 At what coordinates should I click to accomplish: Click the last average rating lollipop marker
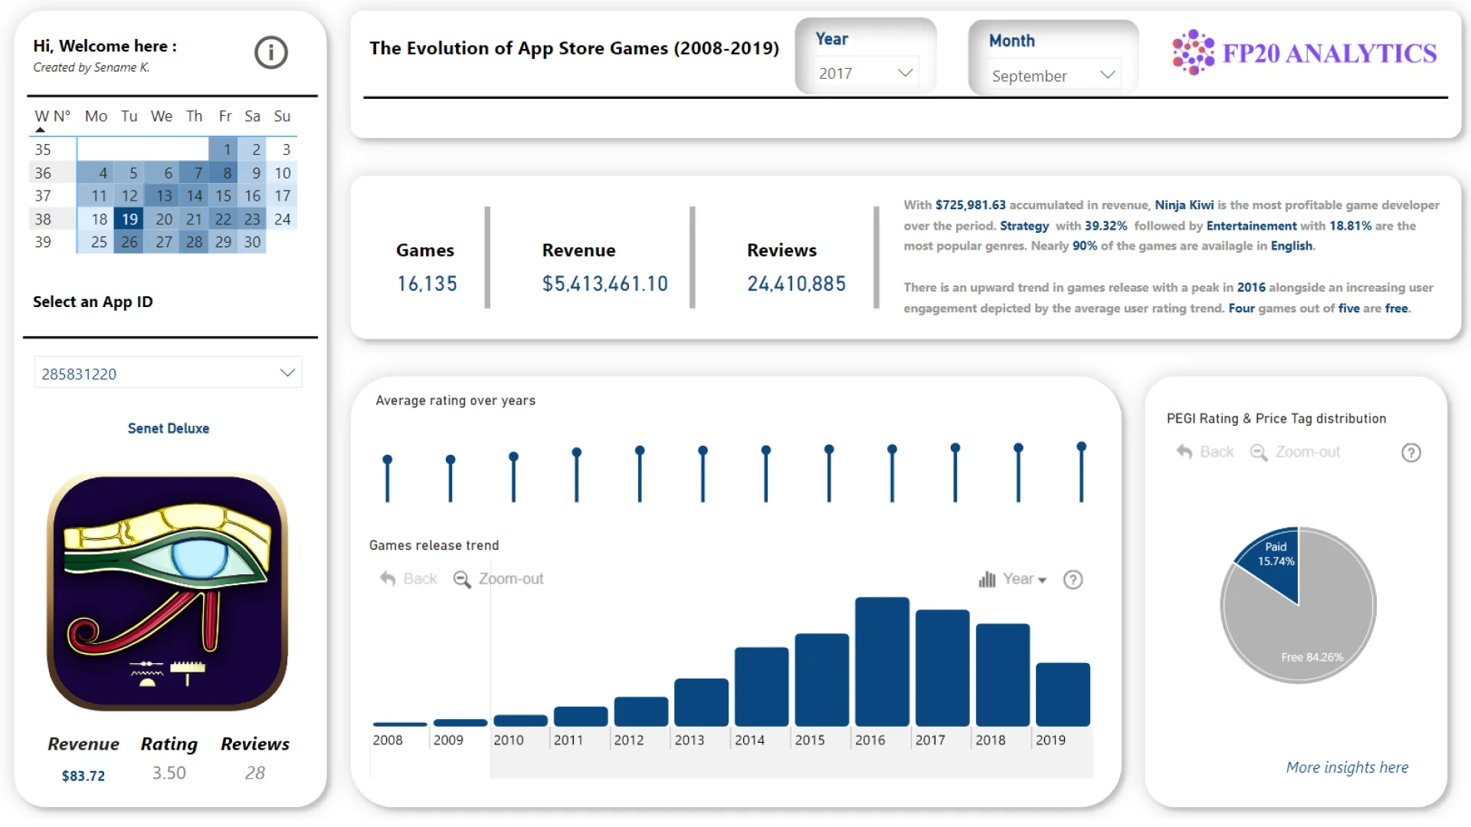pyautogui.click(x=1081, y=446)
